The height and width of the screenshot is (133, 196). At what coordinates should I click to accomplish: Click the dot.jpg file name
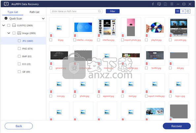pos(180,68)
